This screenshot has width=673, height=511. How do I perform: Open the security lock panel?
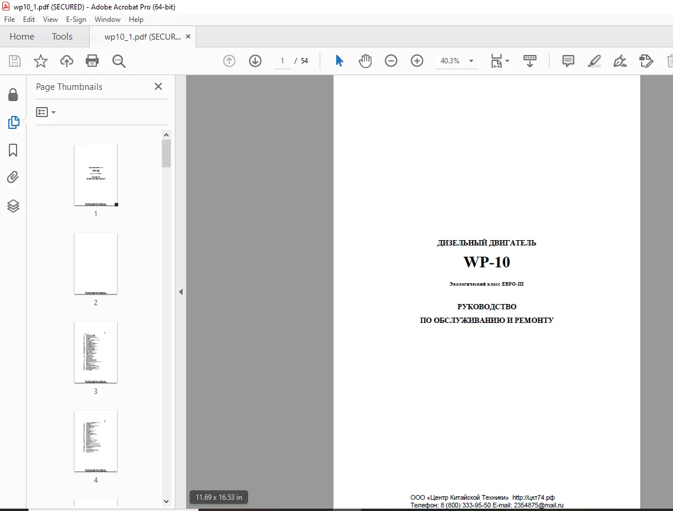(14, 95)
